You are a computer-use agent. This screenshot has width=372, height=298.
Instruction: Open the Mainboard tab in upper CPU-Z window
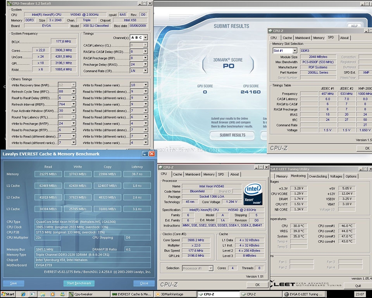pyautogui.click(x=303, y=38)
